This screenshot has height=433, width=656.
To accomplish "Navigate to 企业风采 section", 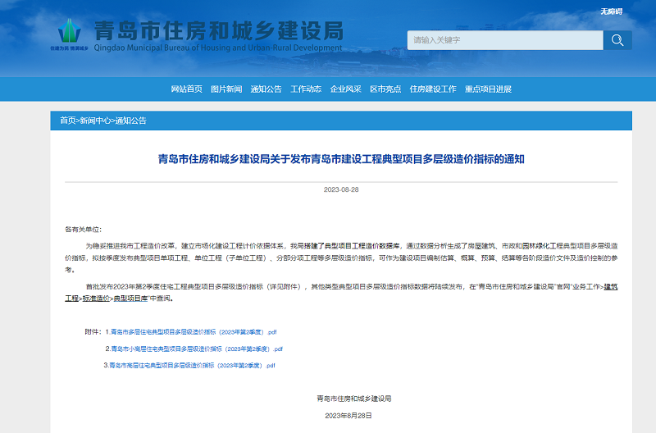I will (345, 89).
